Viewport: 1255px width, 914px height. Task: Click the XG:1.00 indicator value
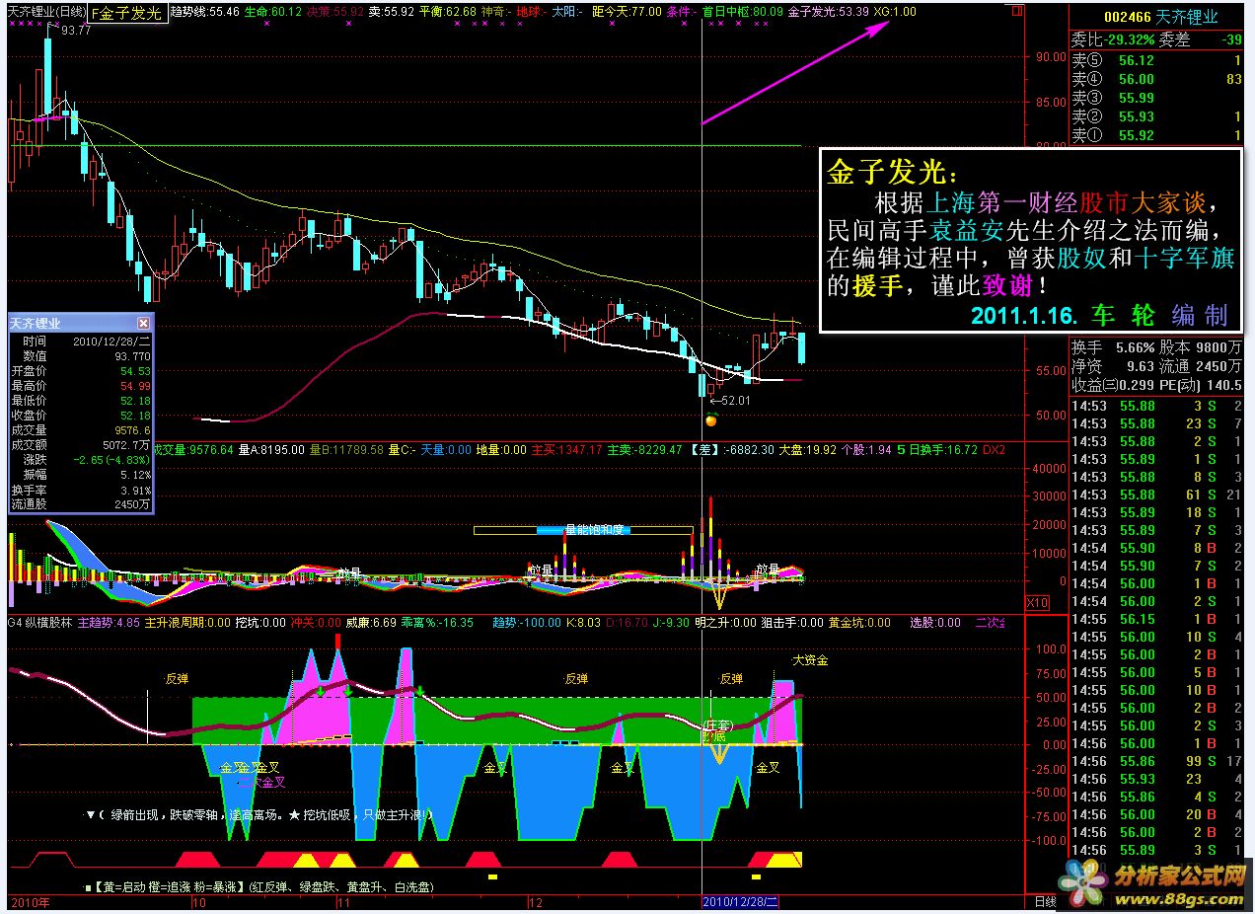click(x=895, y=12)
